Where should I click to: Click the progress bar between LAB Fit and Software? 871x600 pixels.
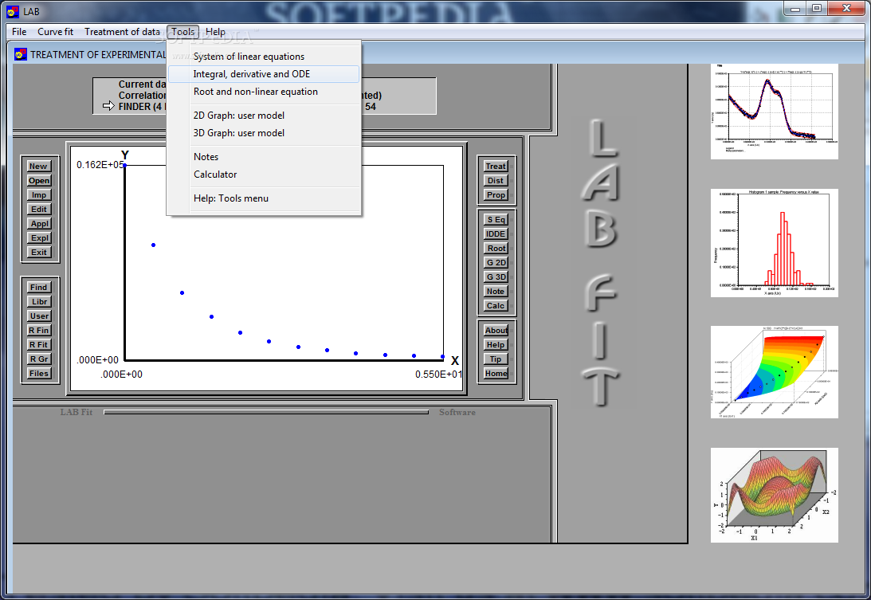[266, 412]
